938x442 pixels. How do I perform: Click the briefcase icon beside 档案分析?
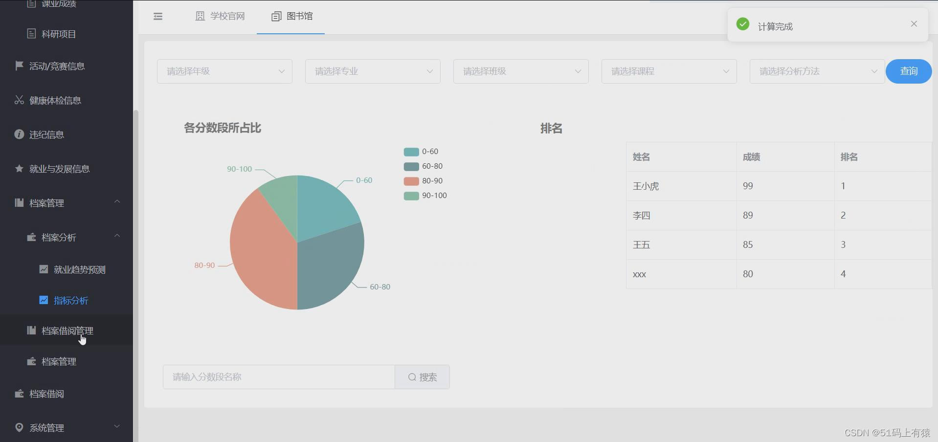(x=31, y=237)
